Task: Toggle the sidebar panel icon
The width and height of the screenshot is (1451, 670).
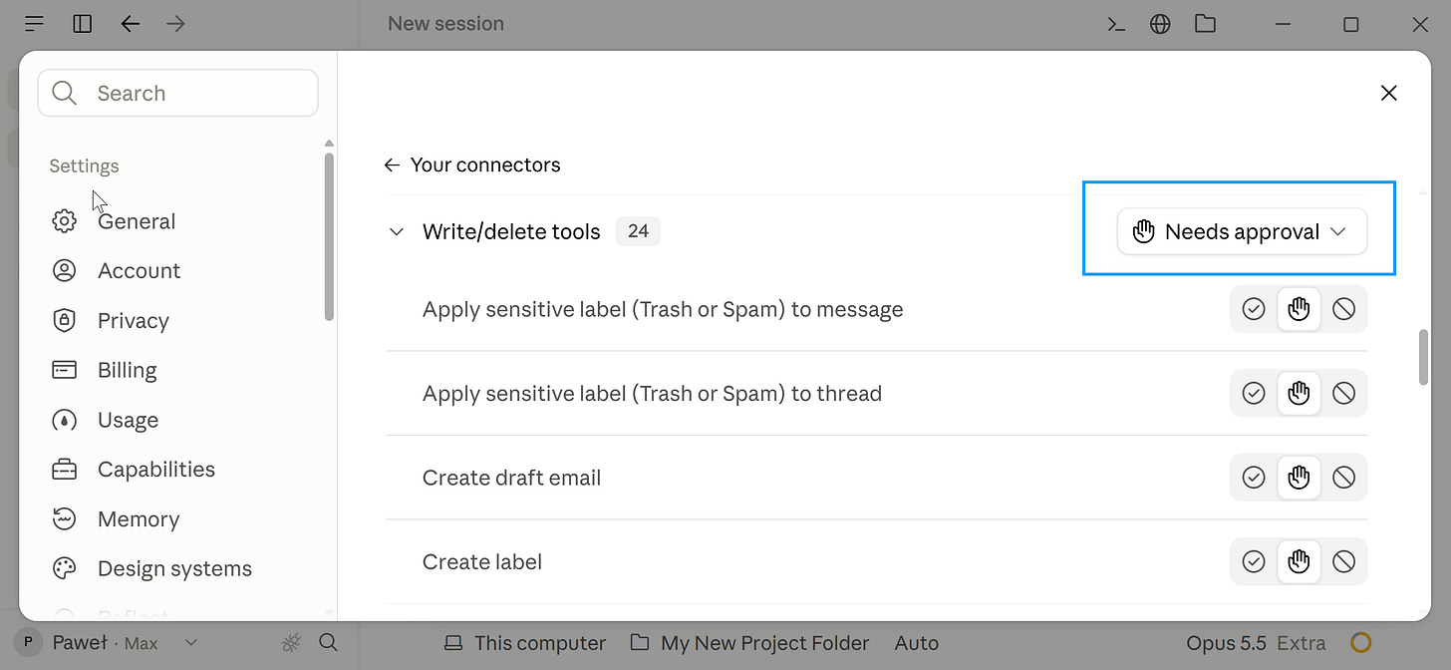Action: tap(83, 24)
